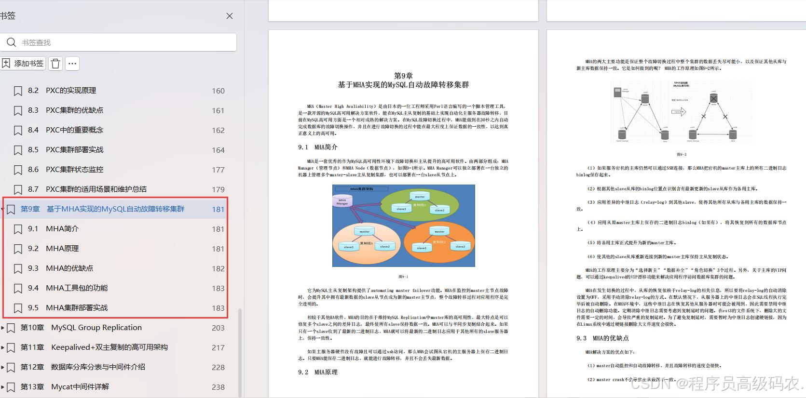Click bookmark icon for 第9章 row
Viewport: 806px width, 398px height.
click(x=11, y=209)
